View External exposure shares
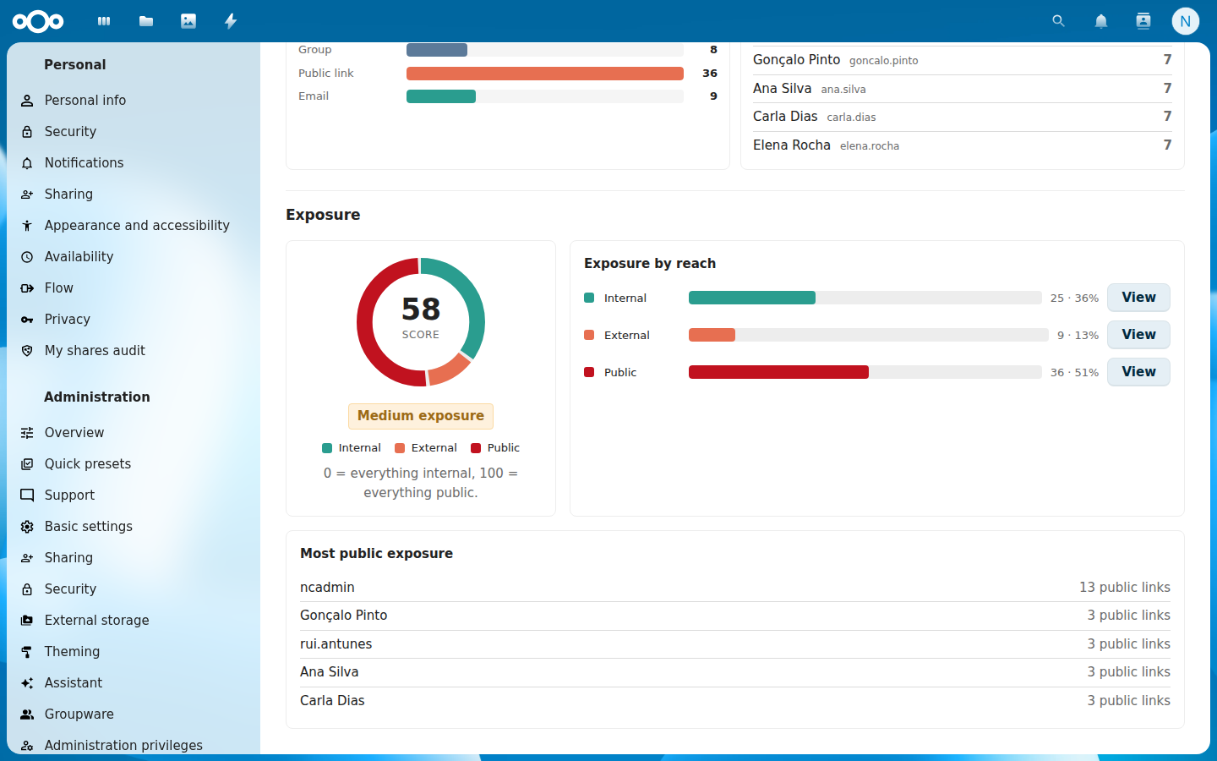This screenshot has width=1217, height=761. 1138,335
